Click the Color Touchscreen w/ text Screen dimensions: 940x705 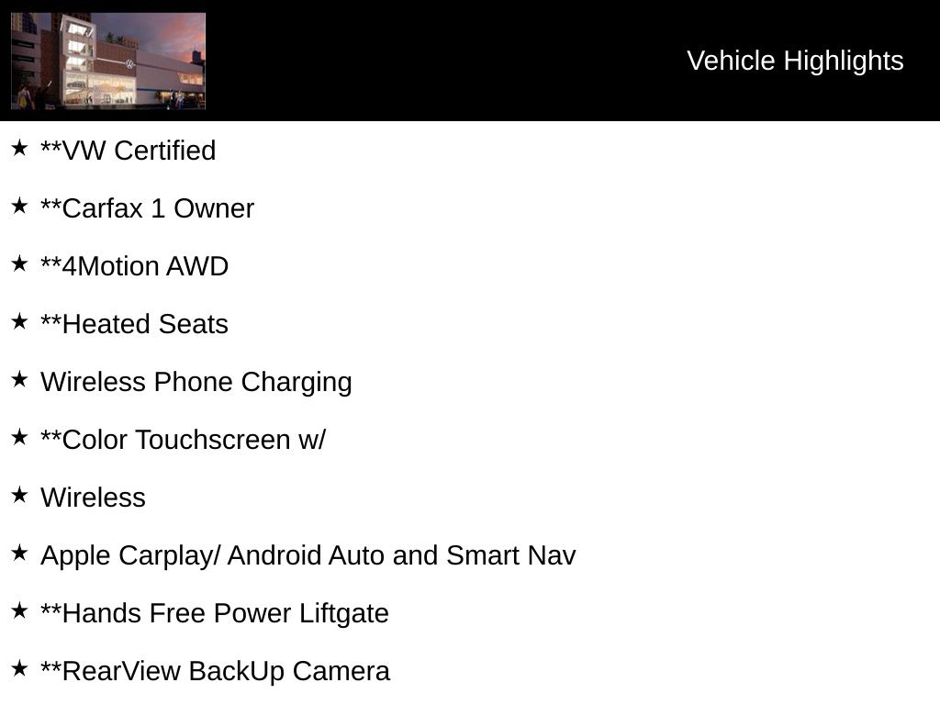(183, 440)
